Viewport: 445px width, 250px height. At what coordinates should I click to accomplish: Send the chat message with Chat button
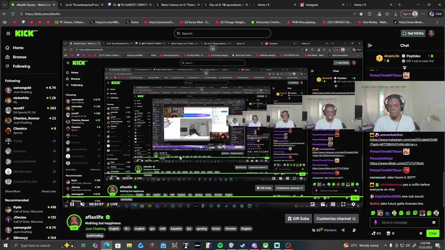pos(433,233)
